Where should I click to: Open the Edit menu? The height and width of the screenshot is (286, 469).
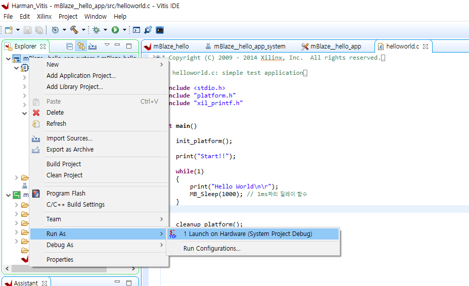(25, 17)
